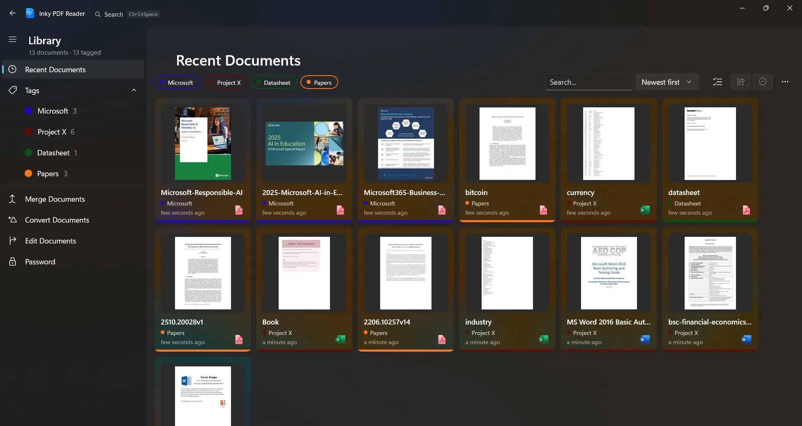Click the PDF icon on datasheet card
This screenshot has height=426, width=802.
tap(746, 210)
